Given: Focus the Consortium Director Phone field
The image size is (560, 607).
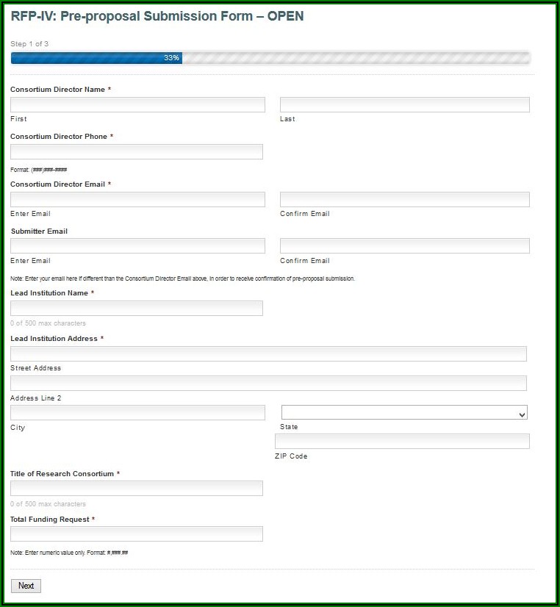Looking at the screenshot, I should (x=137, y=152).
